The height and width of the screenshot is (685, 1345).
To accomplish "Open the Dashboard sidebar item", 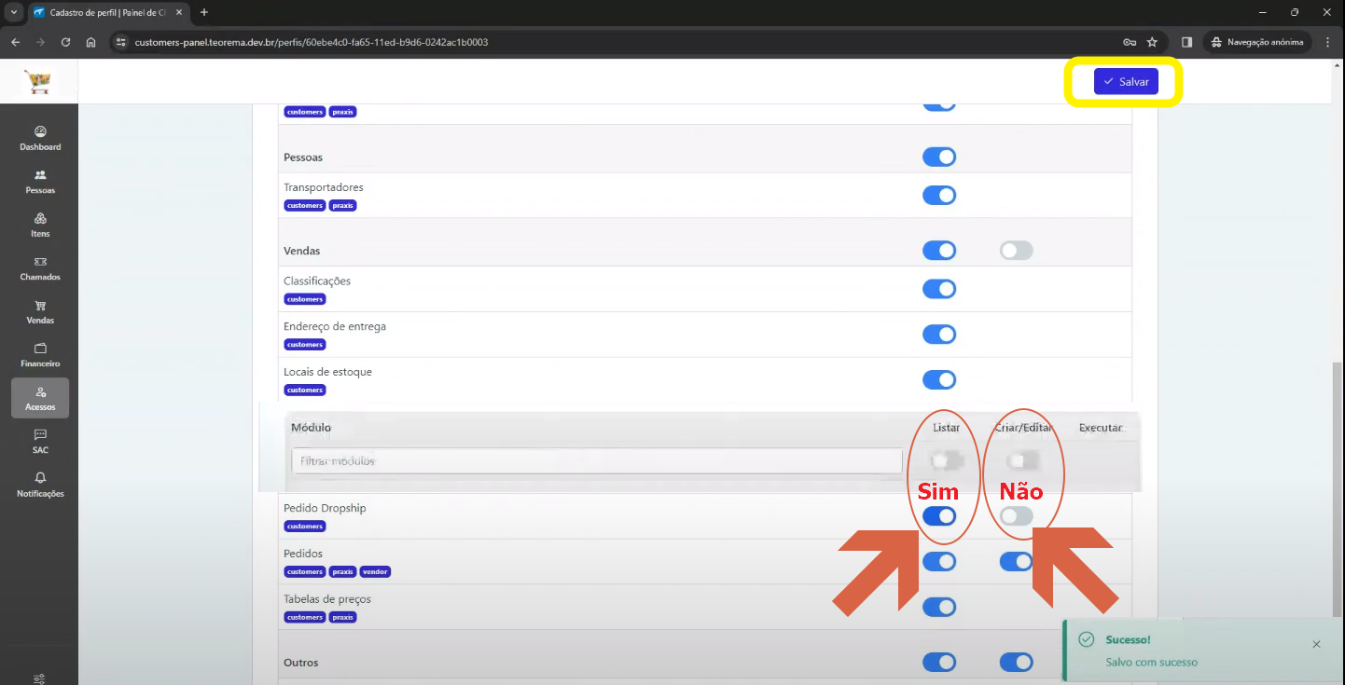I will click(x=40, y=139).
